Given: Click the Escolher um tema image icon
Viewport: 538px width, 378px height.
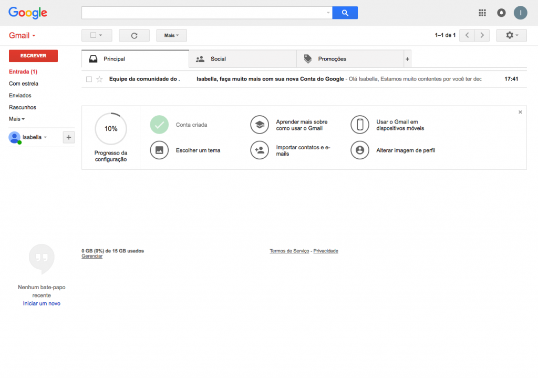Looking at the screenshot, I should pos(159,150).
